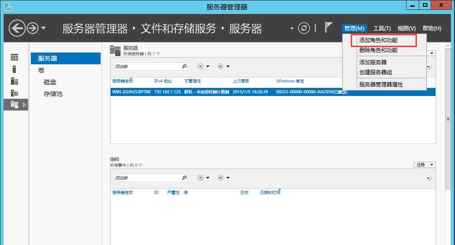Sort by 上次更新 column
The image size is (455, 245).
pos(241,81)
